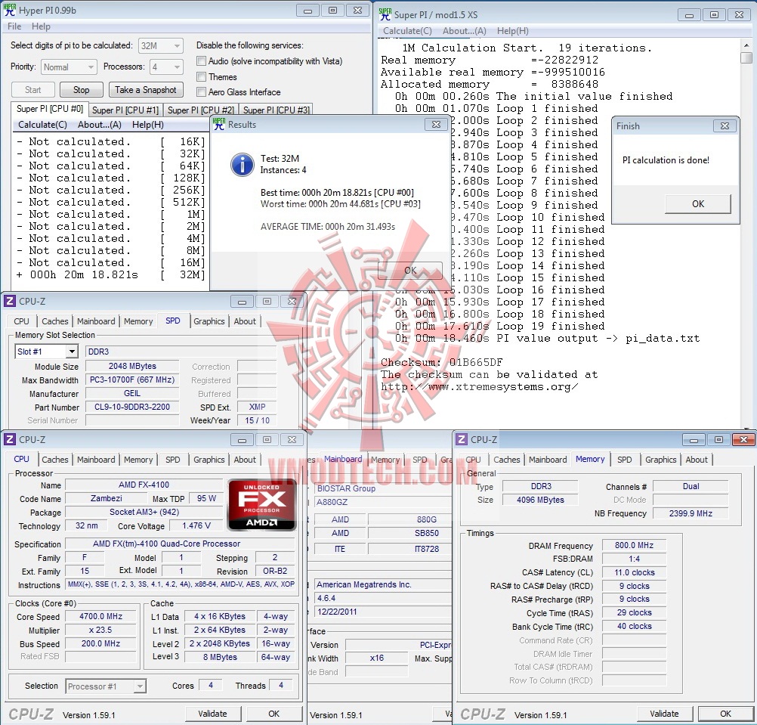Viewport: 757px width, 725px height.
Task: Click the CPU-Z icon in Memory window title
Action: tap(462, 439)
